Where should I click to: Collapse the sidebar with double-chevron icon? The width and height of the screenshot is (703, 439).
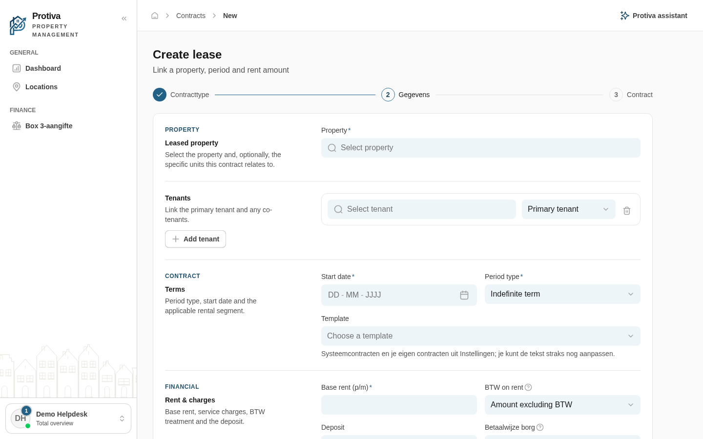point(124,19)
